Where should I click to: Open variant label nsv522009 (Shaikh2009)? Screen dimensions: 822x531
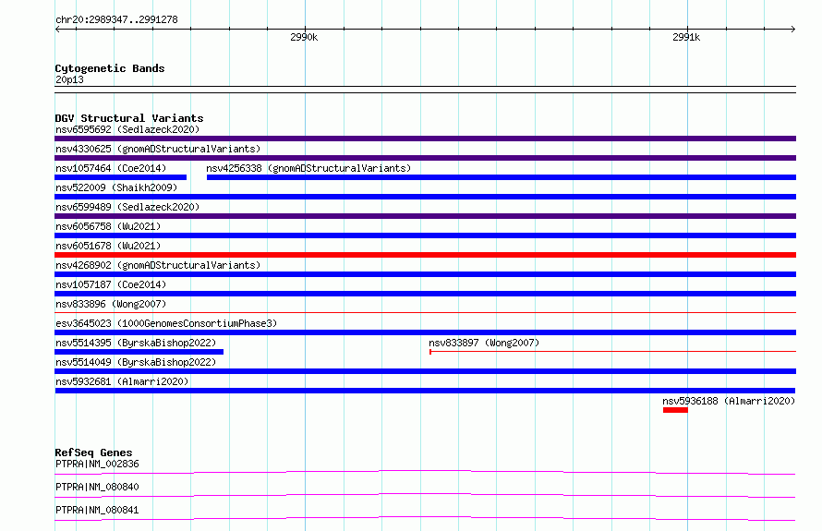click(116, 187)
